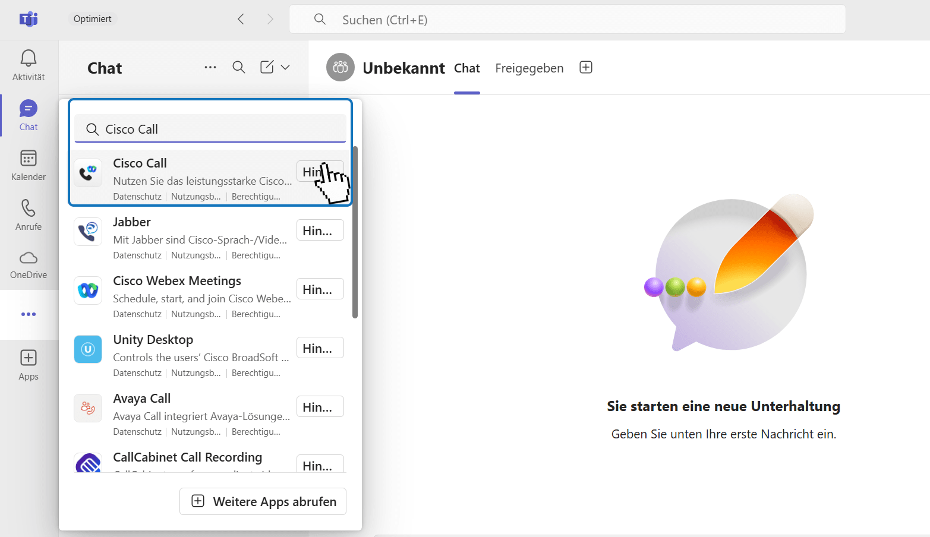Open Nutzungsb... link under Cisco Call
Screen dimensions: 930x537
pyautogui.click(x=196, y=197)
